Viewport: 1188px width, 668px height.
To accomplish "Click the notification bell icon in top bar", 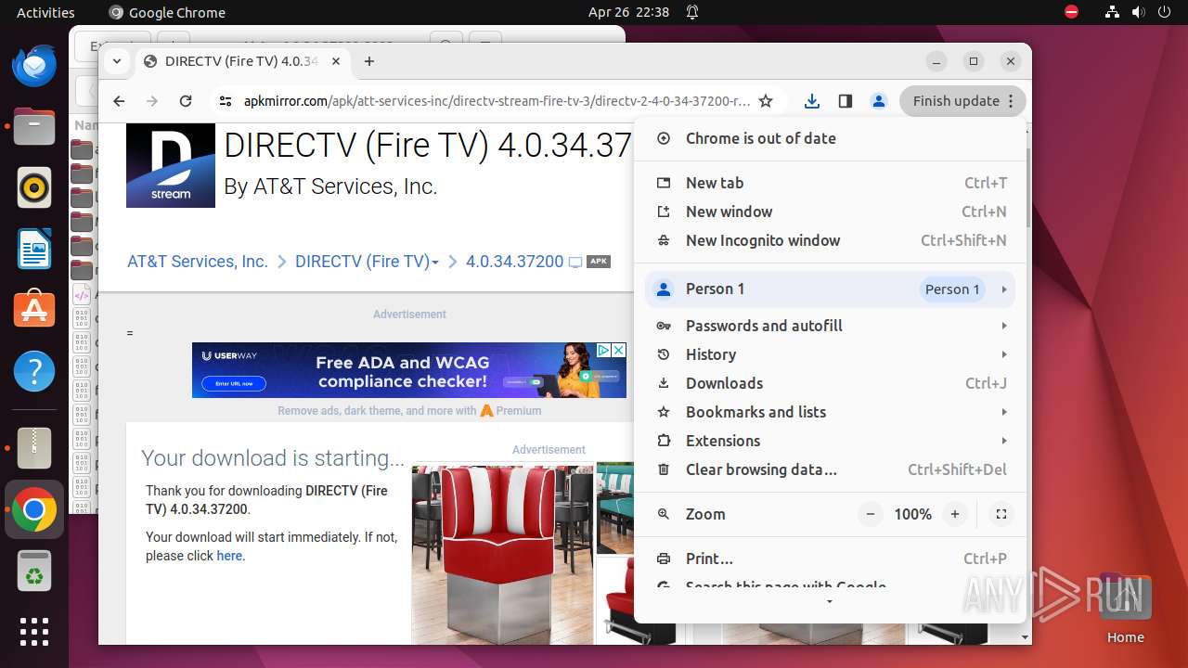I will (692, 12).
